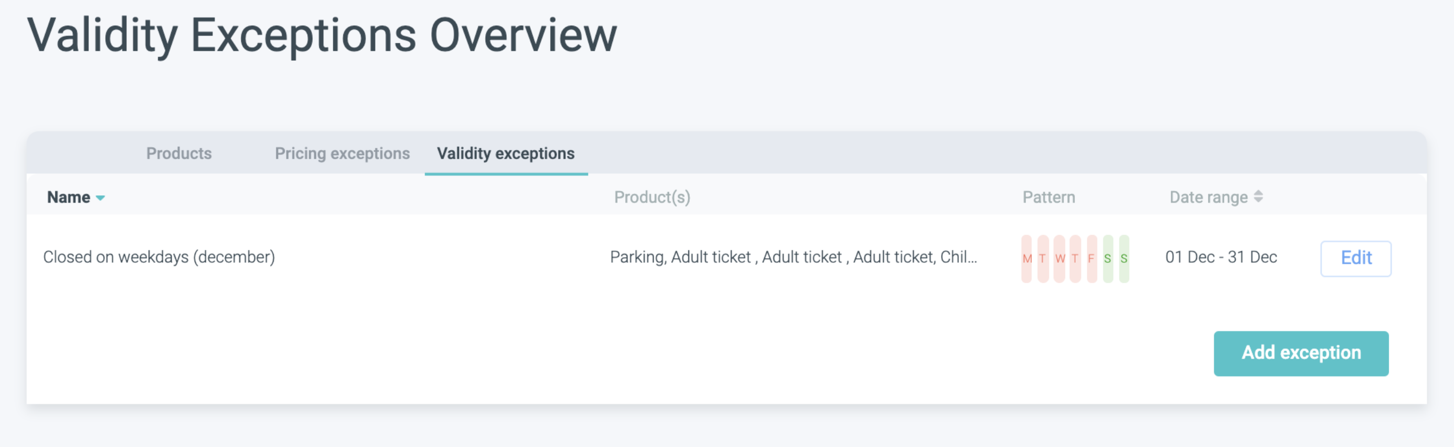Open the Pricing exceptions tab

pos(342,153)
